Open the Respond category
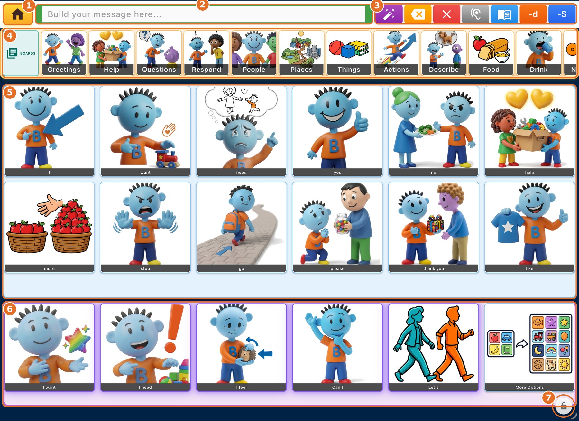Viewport: 579px width, 421px height. coord(206,53)
